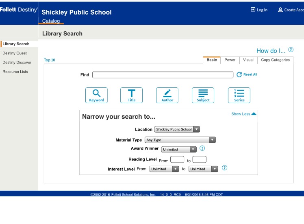Click the Keyword search icon

[96, 95]
